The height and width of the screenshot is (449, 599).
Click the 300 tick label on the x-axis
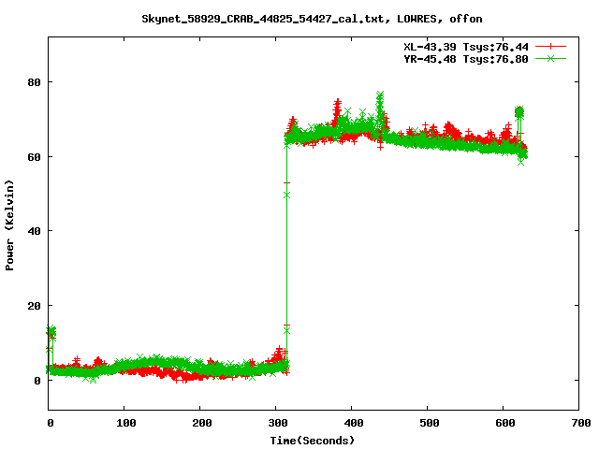276,424
